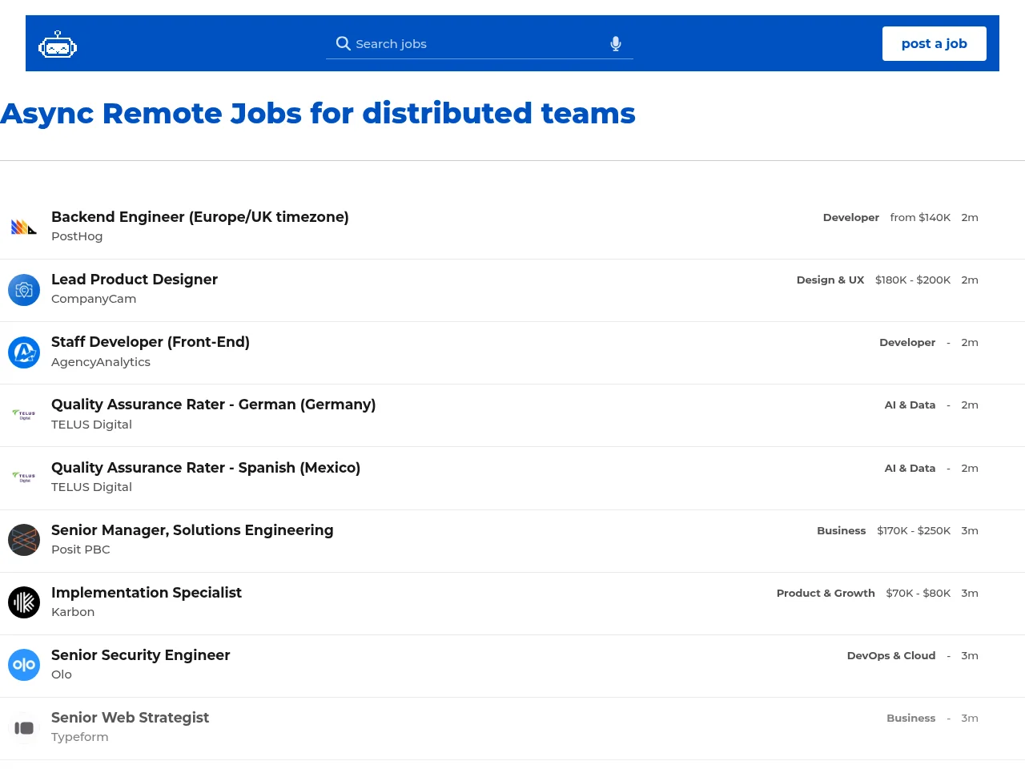Click Developer tag on Backend Engineer row
The image size is (1025, 769).
tap(851, 217)
